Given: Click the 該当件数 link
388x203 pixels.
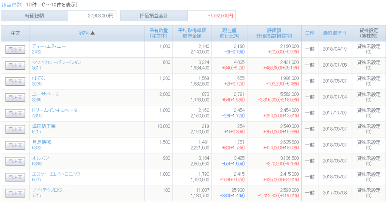Looking at the screenshot, I should point(12,5).
